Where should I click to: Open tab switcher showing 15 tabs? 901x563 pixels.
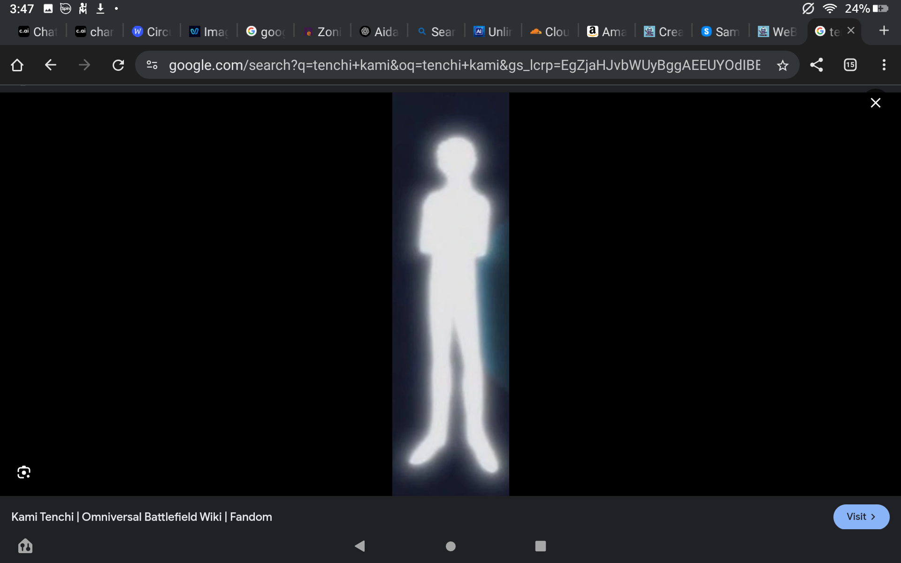point(850,65)
